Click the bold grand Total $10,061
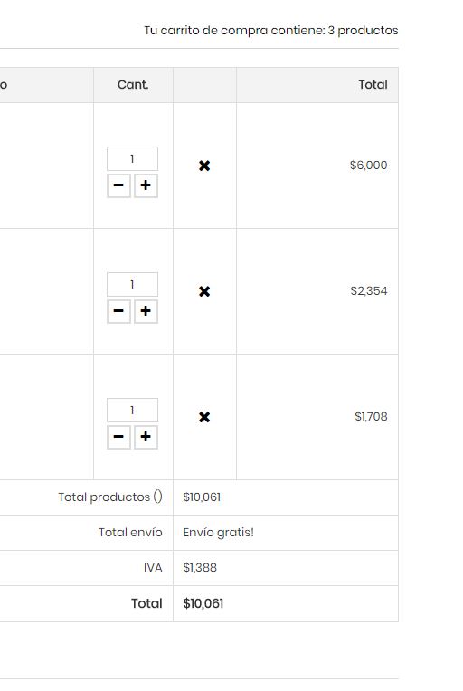 tap(203, 603)
